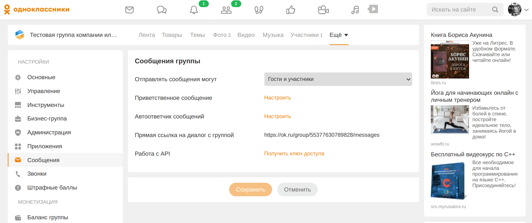Click the srs.myrusakov.ru ad source text
532x223 pixels.
point(448,207)
